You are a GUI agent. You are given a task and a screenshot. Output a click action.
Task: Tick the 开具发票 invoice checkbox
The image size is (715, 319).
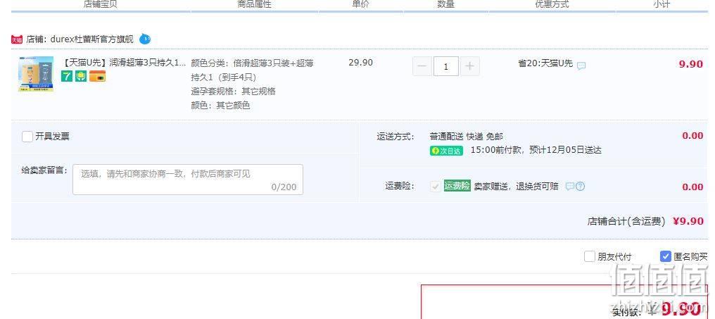(x=27, y=137)
